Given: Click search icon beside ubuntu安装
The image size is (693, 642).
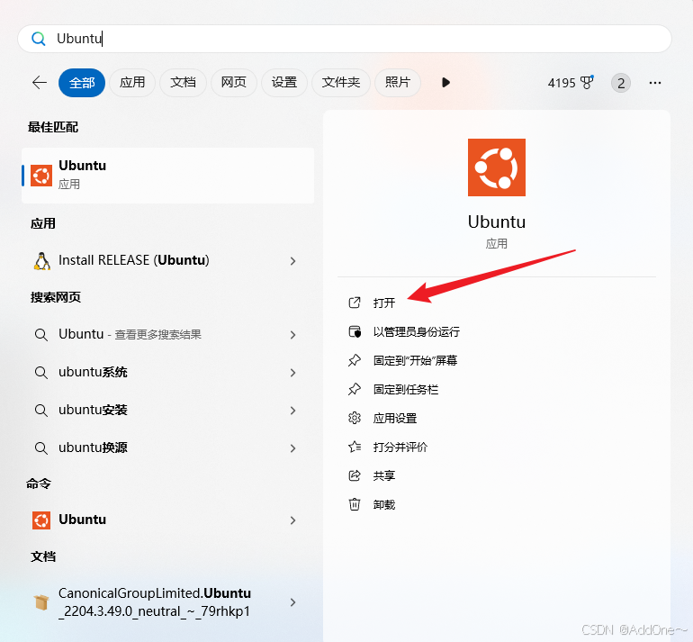Looking at the screenshot, I should 41,411.
